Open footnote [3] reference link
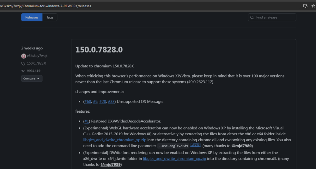The width and height of the screenshot is (316, 169). (x=199, y=145)
